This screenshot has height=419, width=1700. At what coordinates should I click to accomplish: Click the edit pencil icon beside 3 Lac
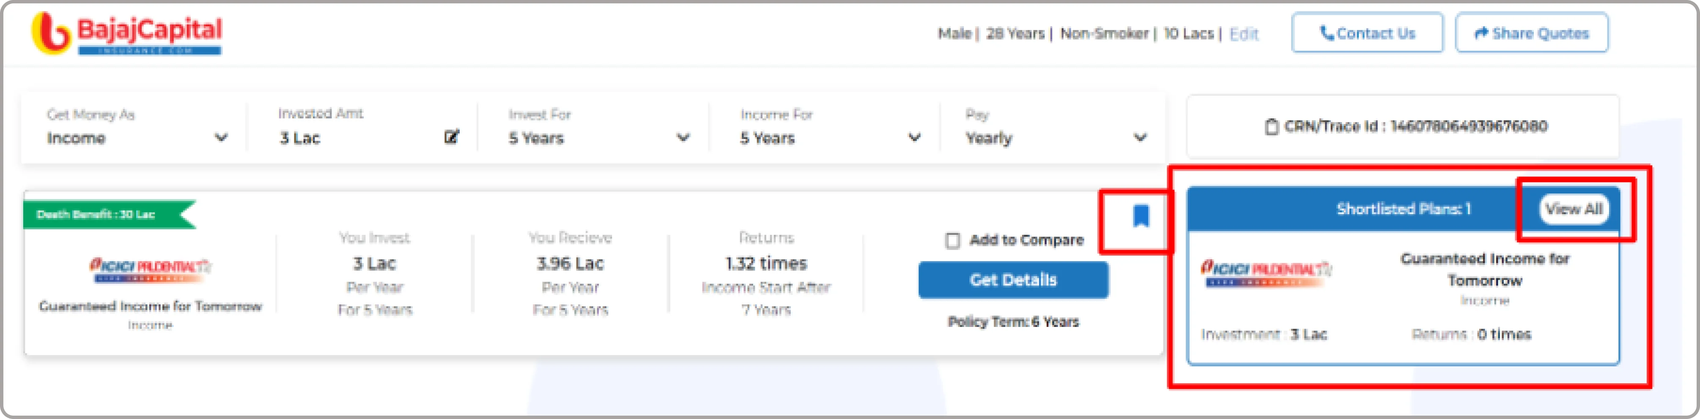pyautogui.click(x=451, y=137)
